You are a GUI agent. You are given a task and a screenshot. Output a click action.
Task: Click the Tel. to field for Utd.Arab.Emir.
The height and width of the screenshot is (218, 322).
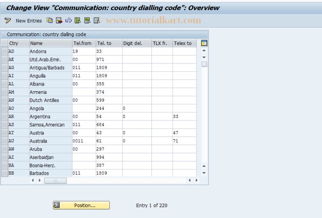click(109, 59)
